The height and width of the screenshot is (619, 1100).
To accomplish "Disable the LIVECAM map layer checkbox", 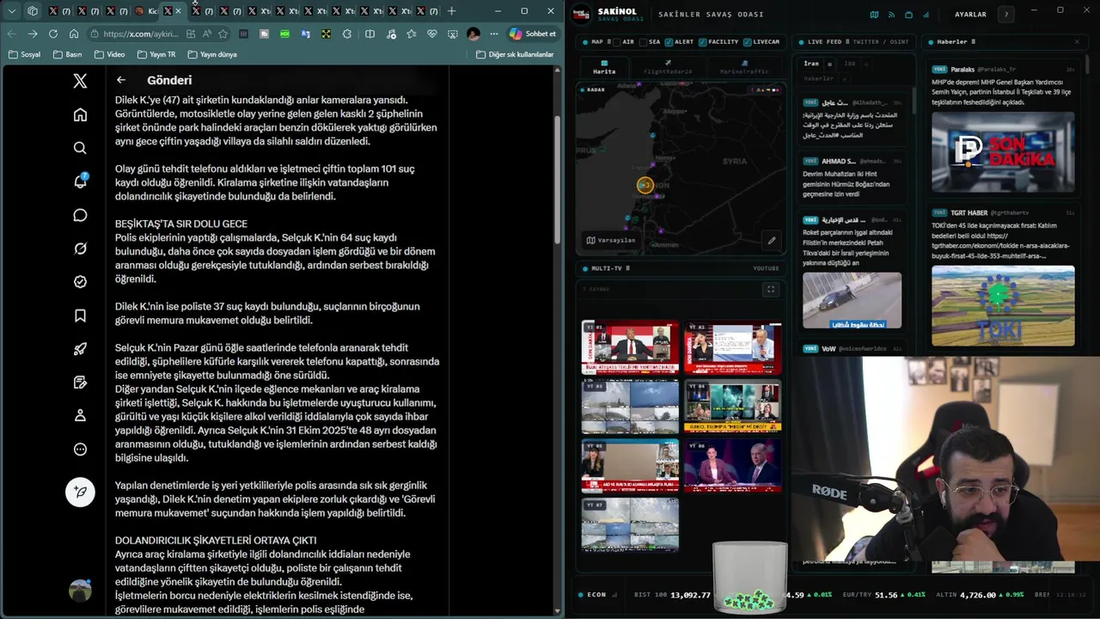I will point(748,41).
